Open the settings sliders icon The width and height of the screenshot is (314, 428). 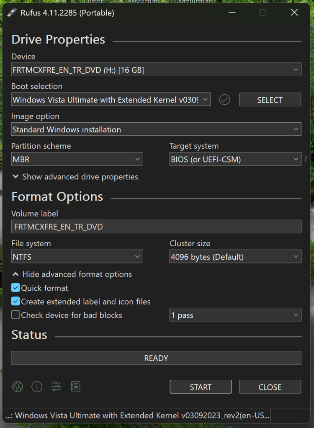56,387
